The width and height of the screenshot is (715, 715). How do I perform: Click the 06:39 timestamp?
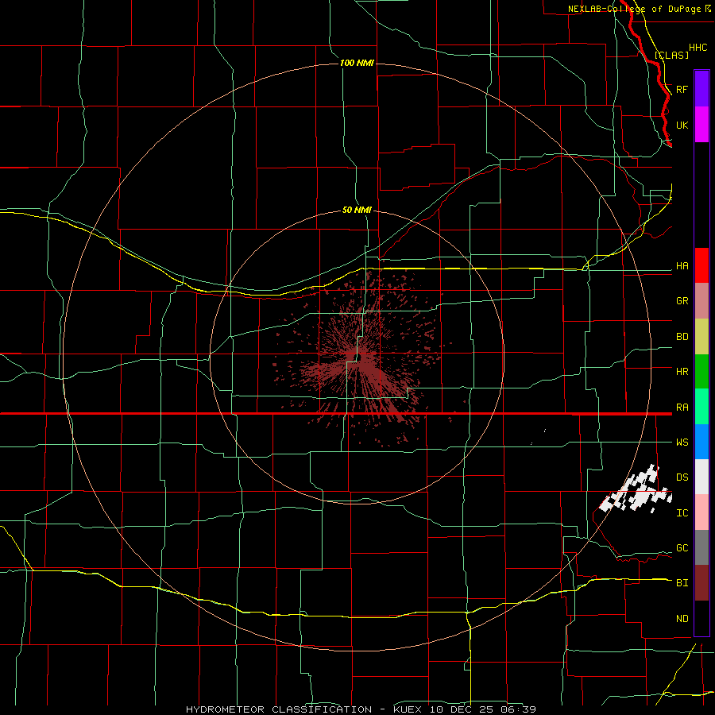click(x=519, y=709)
